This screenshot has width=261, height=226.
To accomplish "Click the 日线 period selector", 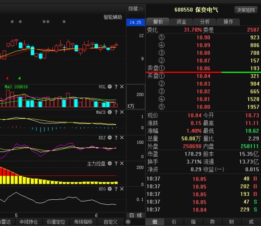I will [x=136, y=216].
